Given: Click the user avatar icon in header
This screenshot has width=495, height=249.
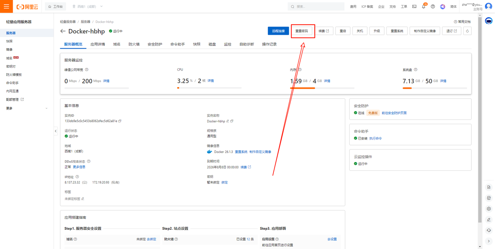Looking at the screenshot, I should pyautogui.click(x=488, y=6).
